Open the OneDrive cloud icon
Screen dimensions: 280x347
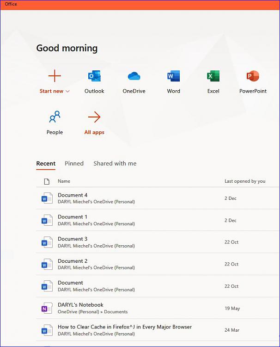[x=134, y=76]
